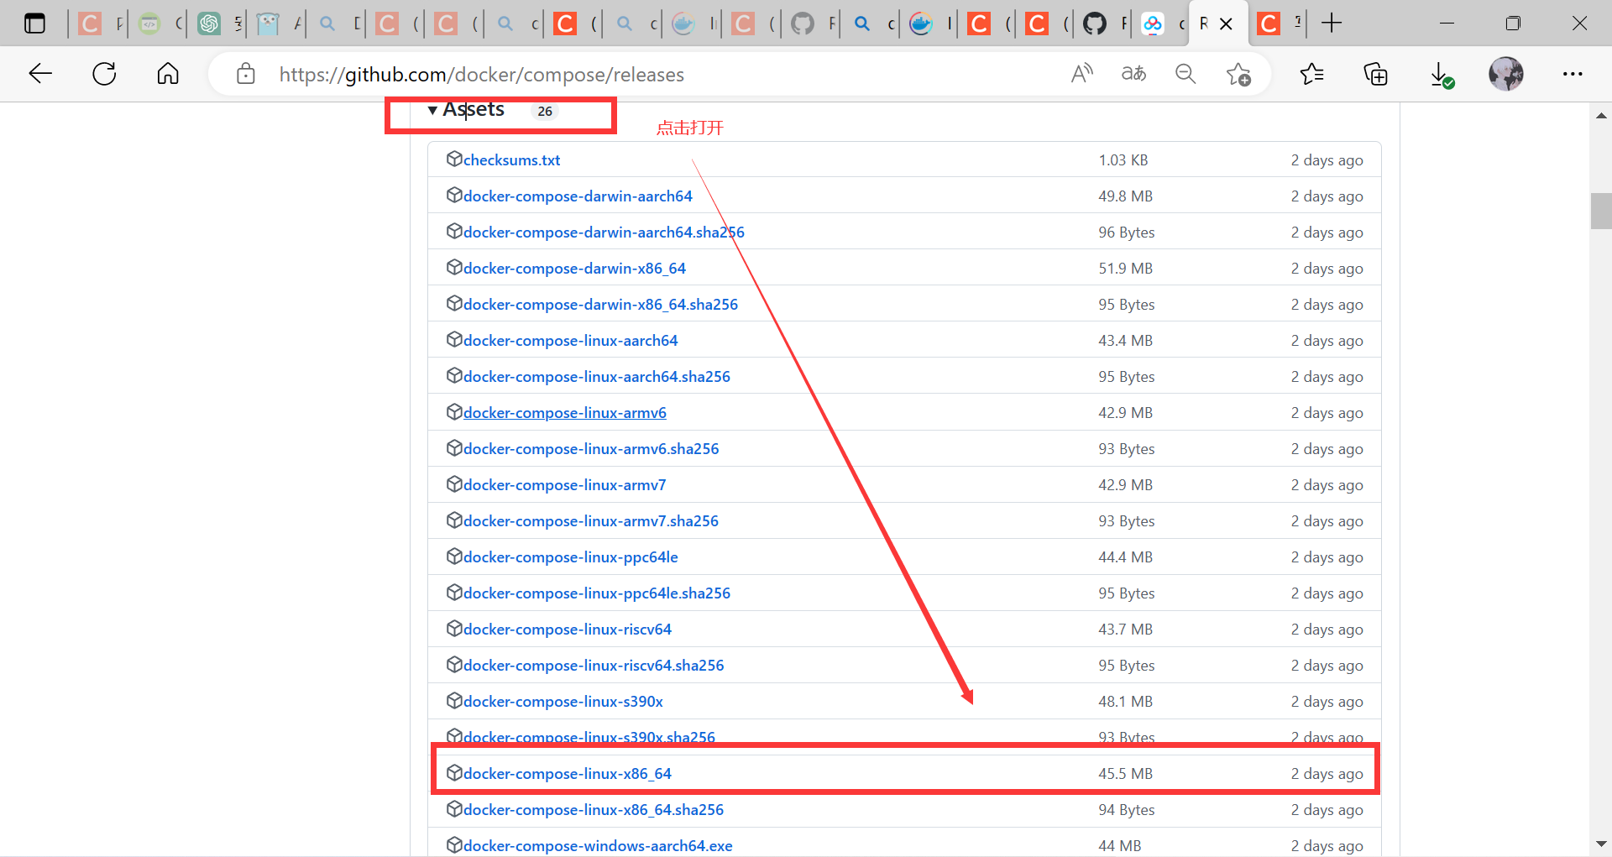The height and width of the screenshot is (857, 1612).
Task: Open docker-compose-linux-aarch64.sha256 link
Action: click(x=596, y=377)
